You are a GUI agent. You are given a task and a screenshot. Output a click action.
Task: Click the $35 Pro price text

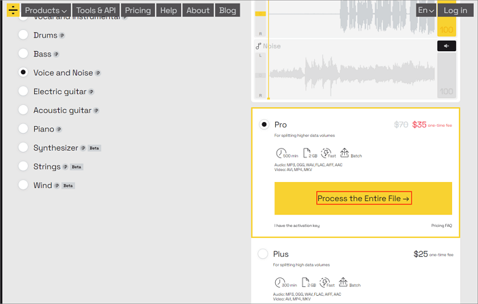[x=419, y=125]
